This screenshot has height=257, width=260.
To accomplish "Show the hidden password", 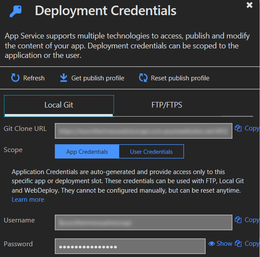I will 220,244.
